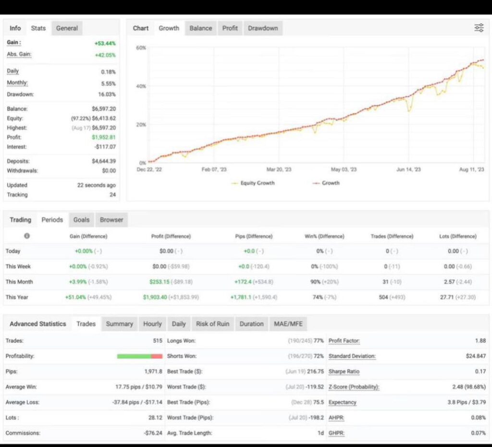
Task: Open the MAE/MFE tab
Action: tap(288, 324)
